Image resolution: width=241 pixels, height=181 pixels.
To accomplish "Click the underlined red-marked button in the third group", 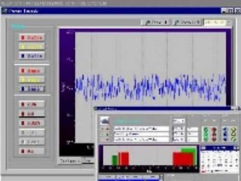I will point(32,113).
